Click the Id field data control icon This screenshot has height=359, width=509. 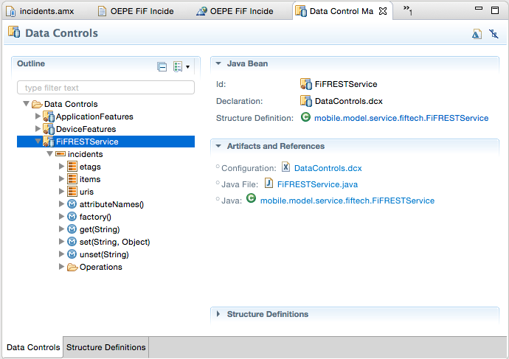click(x=306, y=84)
